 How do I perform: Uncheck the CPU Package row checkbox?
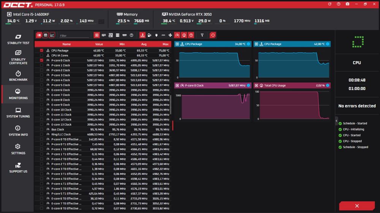41,50
